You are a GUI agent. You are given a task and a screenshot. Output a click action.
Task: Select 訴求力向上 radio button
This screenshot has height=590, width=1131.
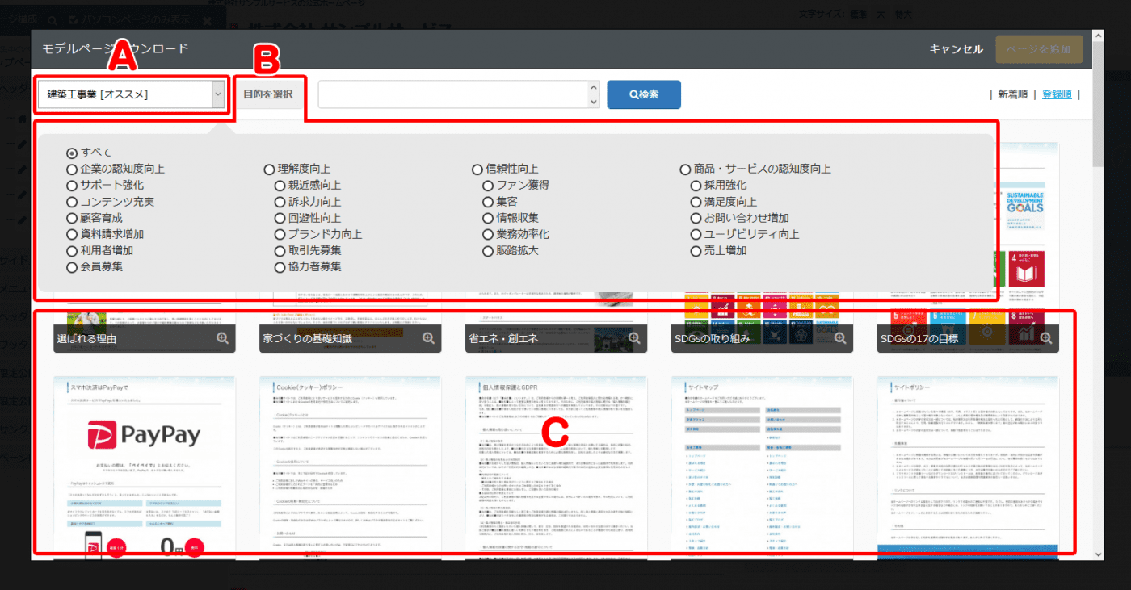point(281,202)
